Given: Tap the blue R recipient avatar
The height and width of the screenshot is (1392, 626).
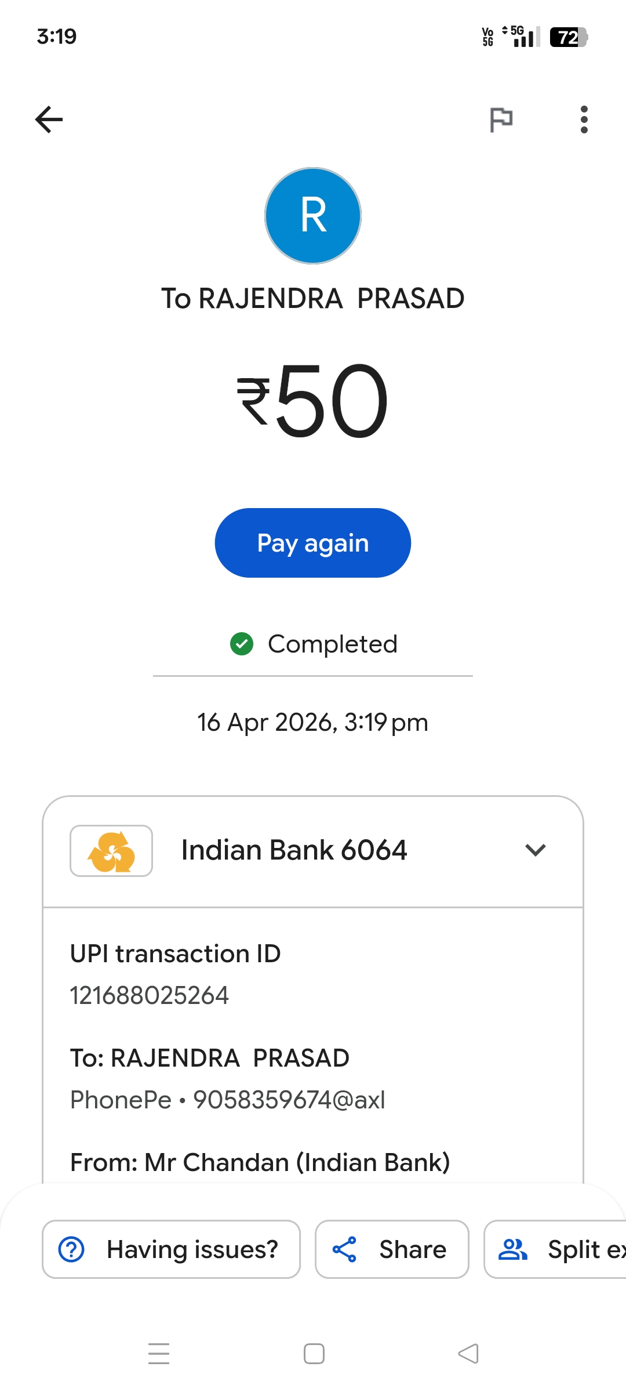Looking at the screenshot, I should [313, 216].
